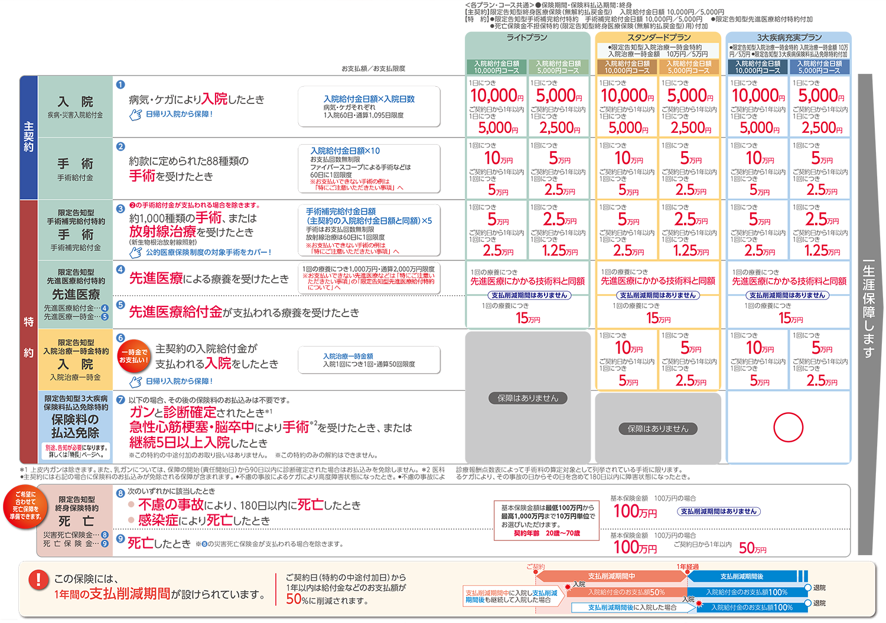Click the gray 一生涯保障します vertical bar
This screenshot has width=886, height=623.
pyautogui.click(x=867, y=314)
